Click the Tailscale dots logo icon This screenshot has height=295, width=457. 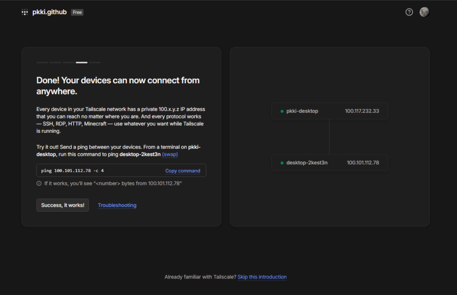[25, 12]
